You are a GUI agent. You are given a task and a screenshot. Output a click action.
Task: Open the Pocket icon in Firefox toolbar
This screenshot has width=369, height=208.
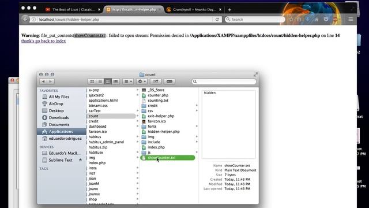click(326, 20)
